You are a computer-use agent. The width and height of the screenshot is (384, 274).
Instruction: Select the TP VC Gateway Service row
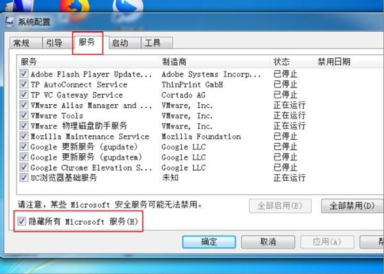point(162,95)
